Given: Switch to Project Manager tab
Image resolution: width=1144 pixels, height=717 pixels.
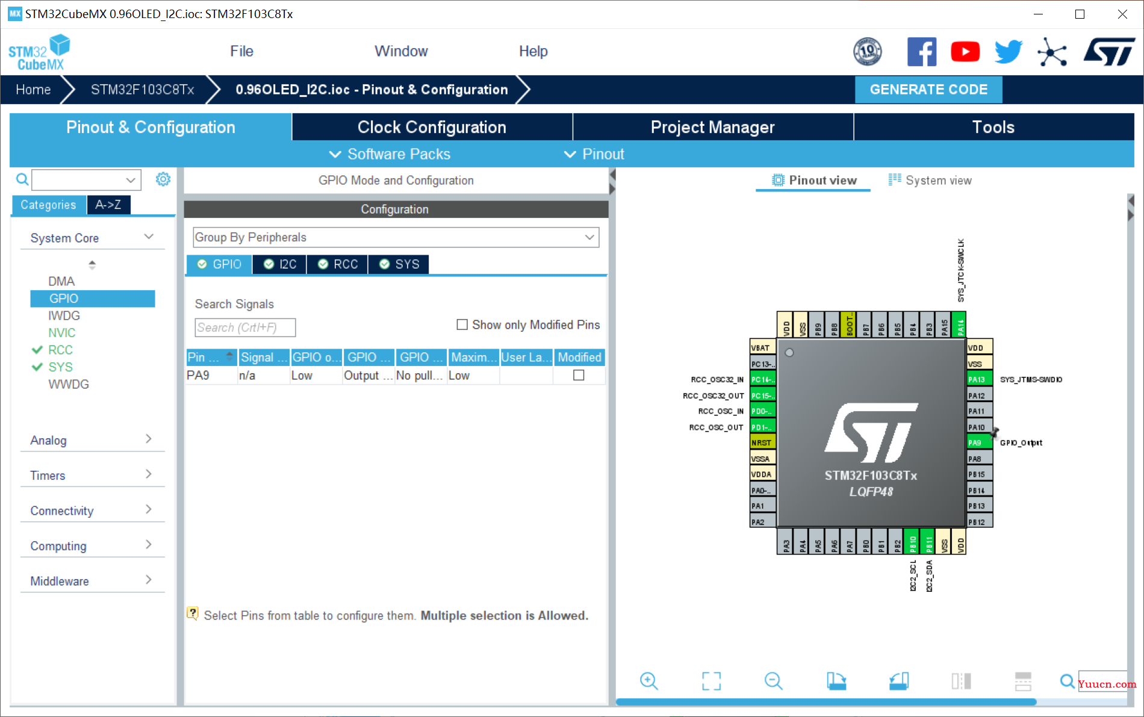Looking at the screenshot, I should pyautogui.click(x=713, y=127).
